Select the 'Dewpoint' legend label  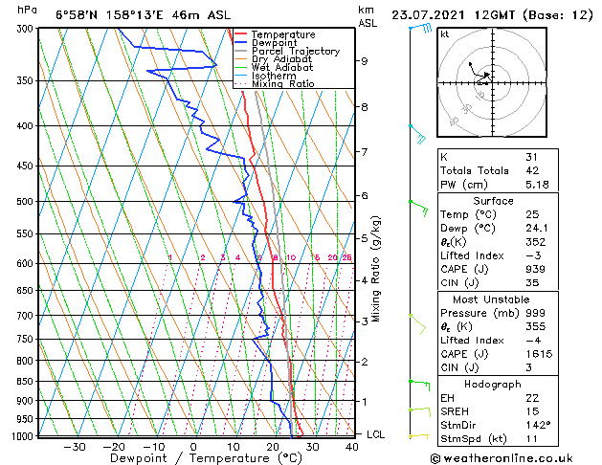[x=275, y=43]
